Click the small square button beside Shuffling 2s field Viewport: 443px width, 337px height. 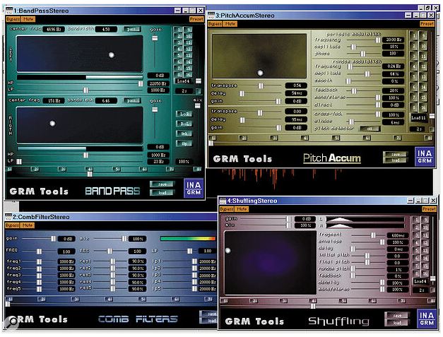[432, 290]
